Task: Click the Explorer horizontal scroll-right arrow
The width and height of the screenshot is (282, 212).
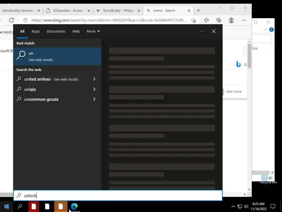Action: tap(272, 173)
